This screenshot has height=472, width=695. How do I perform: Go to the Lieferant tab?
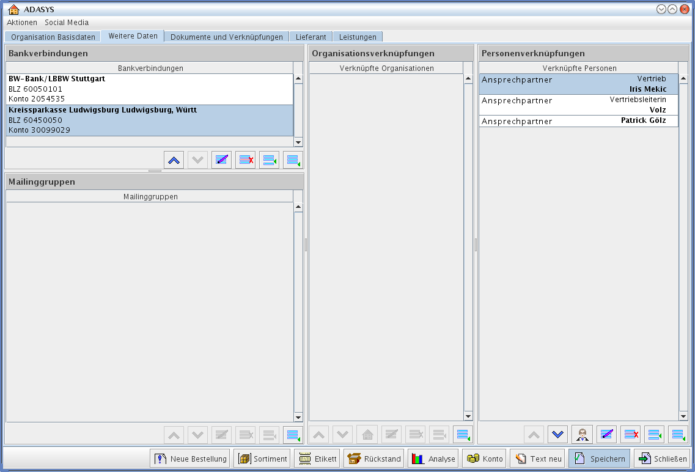(311, 37)
